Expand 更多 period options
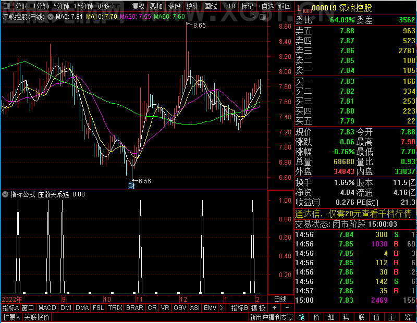 106,6
